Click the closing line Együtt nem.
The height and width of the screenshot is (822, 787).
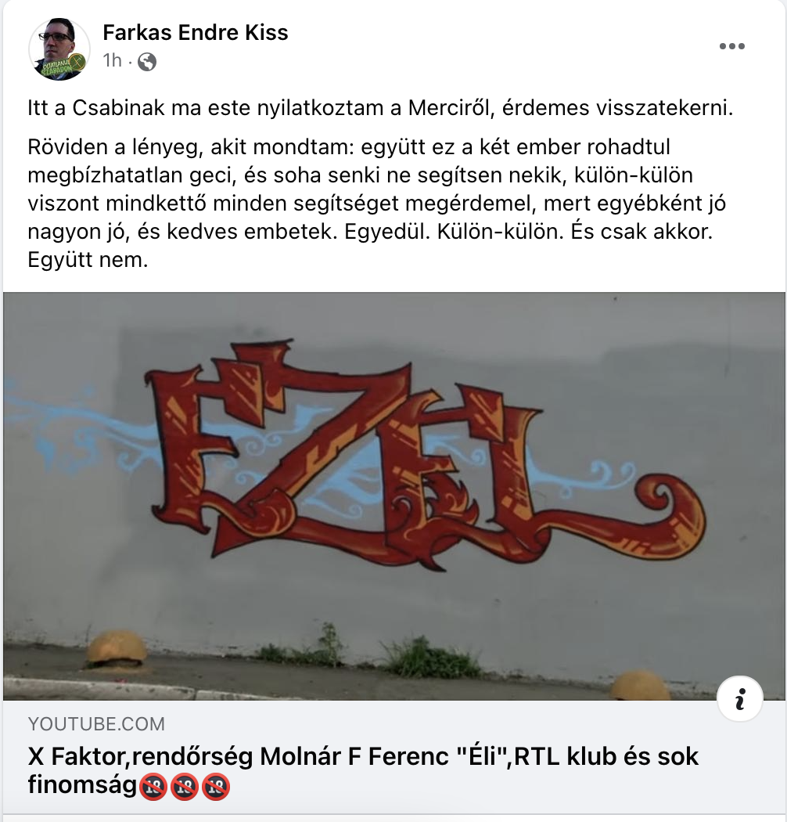(88, 259)
